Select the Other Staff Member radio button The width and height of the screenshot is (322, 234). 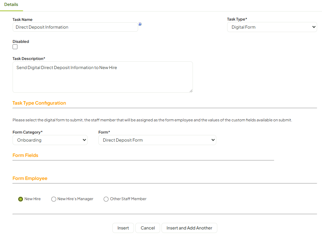point(106,199)
